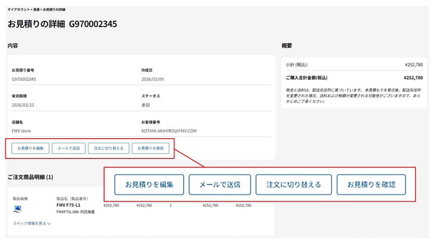The height and width of the screenshot is (245, 436).
Task: Click the chevron next to スペック情報を見る
Action: click(48, 224)
